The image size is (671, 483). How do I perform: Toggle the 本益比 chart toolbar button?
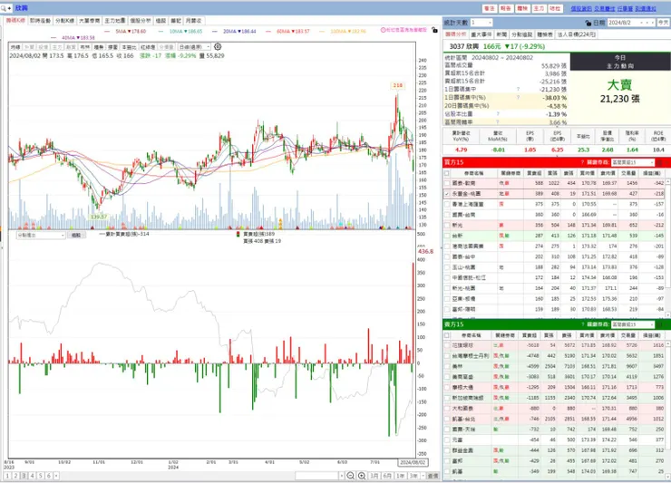click(x=129, y=47)
